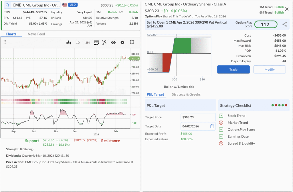This screenshot has width=293, height=192.
Task: Toggle the Stock Trend checklist checkbox
Action: click(221, 116)
